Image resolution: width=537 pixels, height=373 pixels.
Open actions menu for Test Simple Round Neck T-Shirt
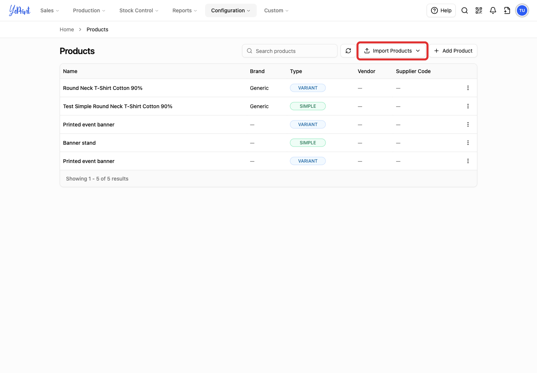pyautogui.click(x=468, y=106)
